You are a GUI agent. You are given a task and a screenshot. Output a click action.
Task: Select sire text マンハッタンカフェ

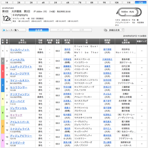[x=83, y=128]
